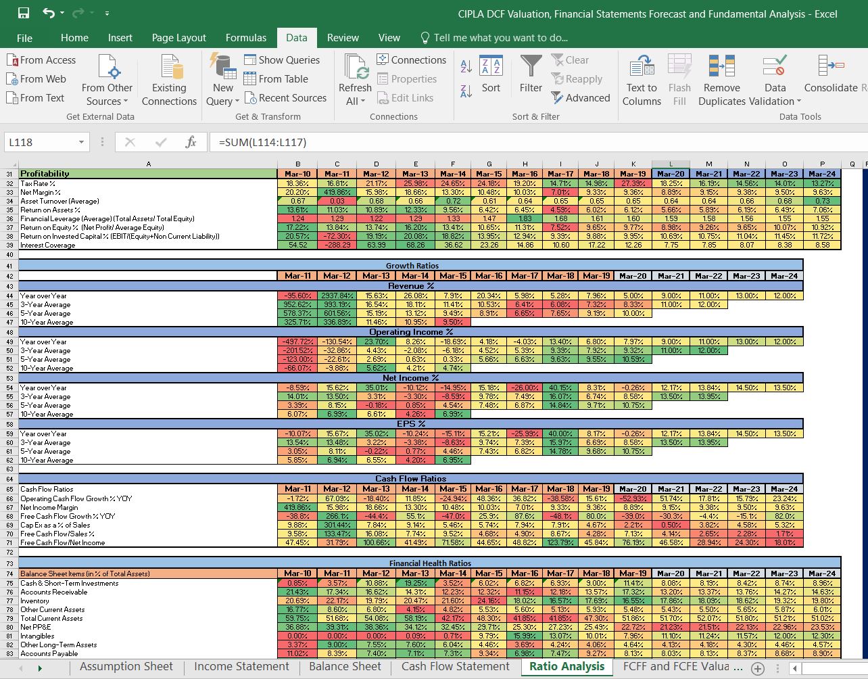Click Clear filter
This screenshot has width=868, height=679.
(570, 60)
